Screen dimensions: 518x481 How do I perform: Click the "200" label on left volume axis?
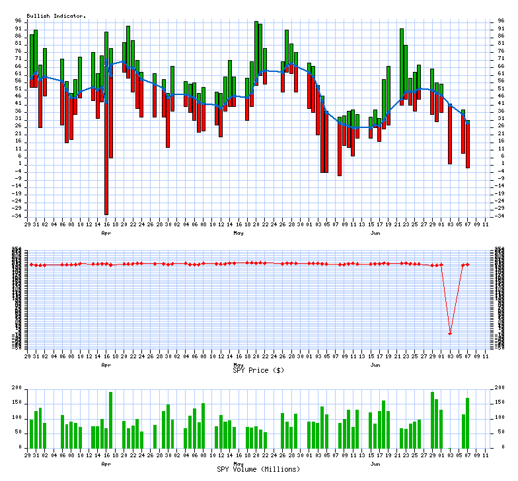[18, 389]
